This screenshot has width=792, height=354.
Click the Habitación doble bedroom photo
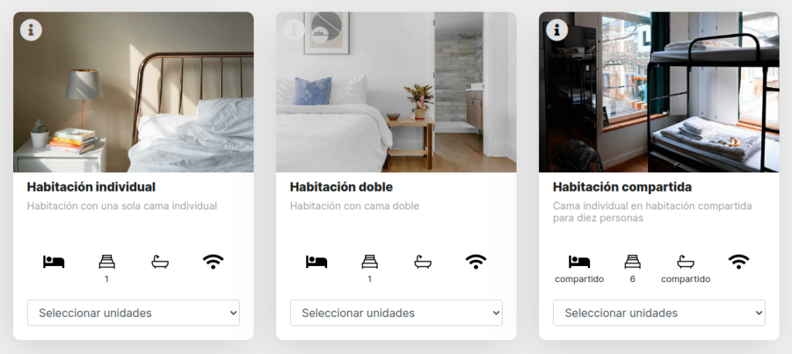(x=397, y=92)
